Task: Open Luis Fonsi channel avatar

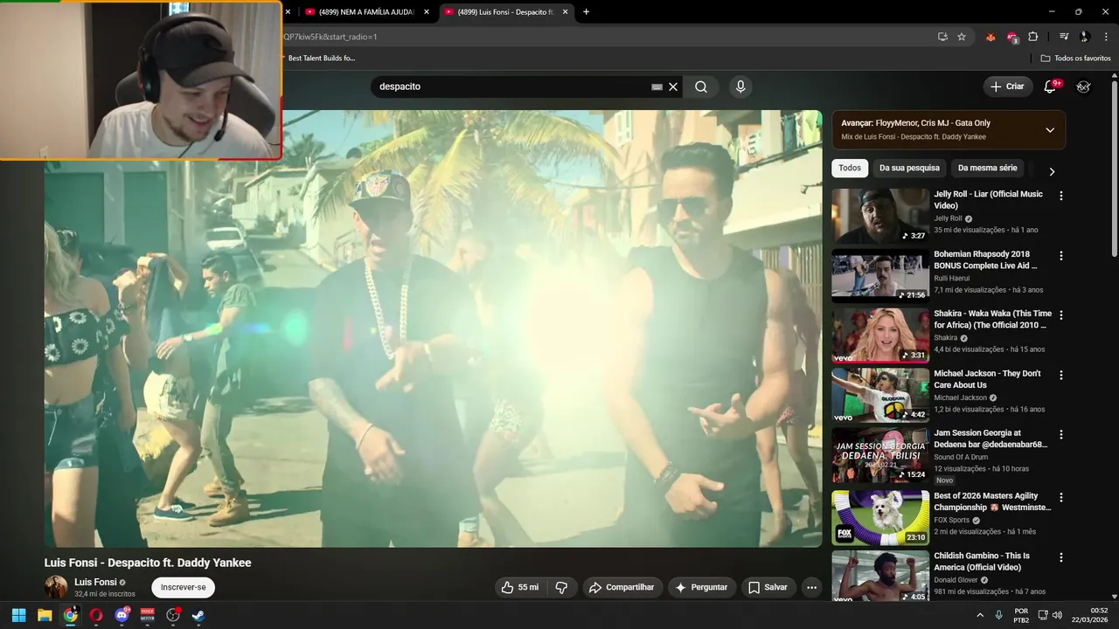Action: click(x=56, y=587)
